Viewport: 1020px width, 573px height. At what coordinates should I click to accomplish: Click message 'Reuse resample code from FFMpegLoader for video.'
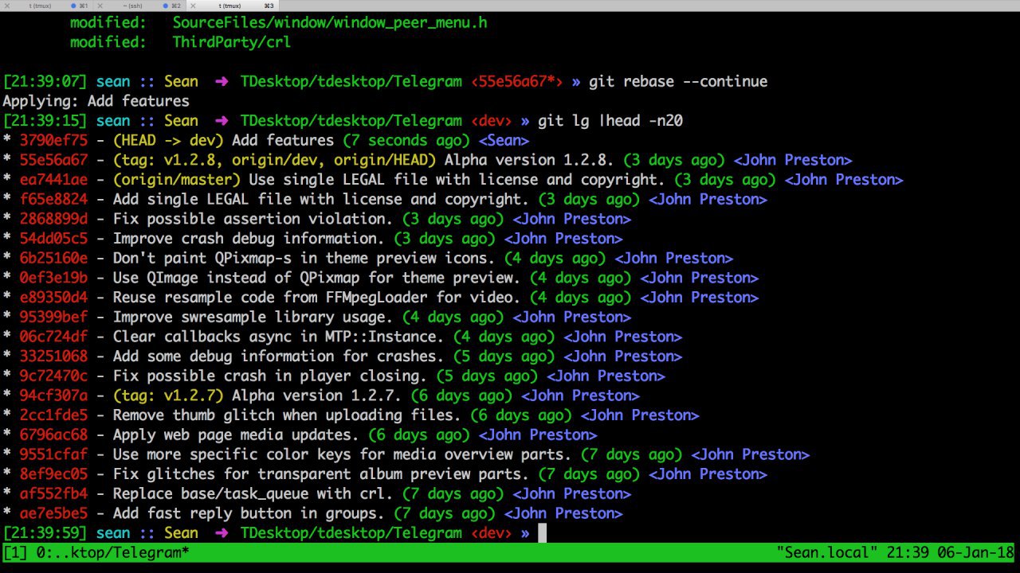coord(317,297)
